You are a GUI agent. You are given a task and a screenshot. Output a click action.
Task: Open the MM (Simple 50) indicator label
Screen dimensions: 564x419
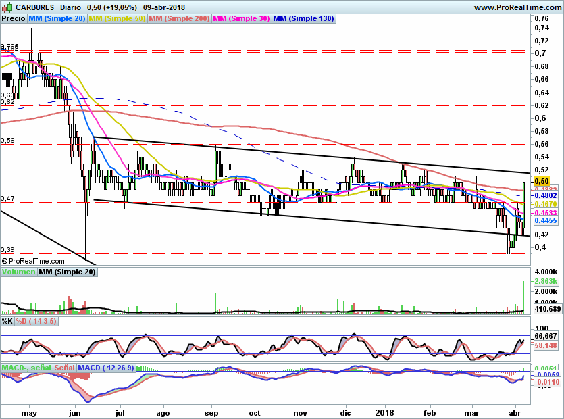pyautogui.click(x=117, y=19)
